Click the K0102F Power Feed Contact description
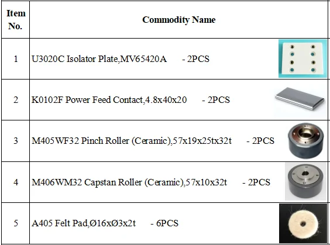The width and height of the screenshot is (330, 245). point(109,100)
